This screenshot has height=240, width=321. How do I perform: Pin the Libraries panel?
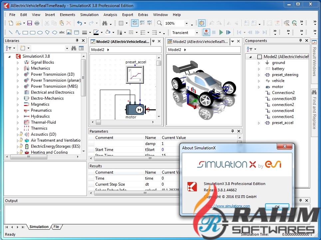pos(77,41)
